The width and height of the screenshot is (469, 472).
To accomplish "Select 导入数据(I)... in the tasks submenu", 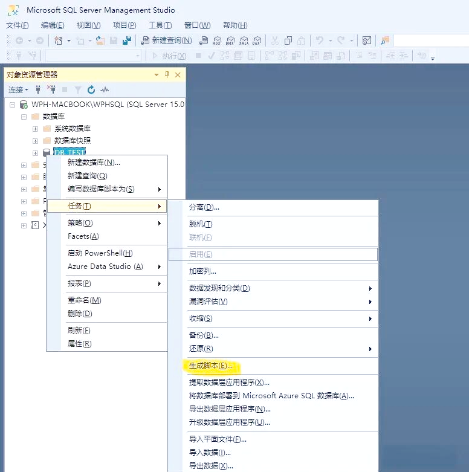I will click(x=273, y=453).
